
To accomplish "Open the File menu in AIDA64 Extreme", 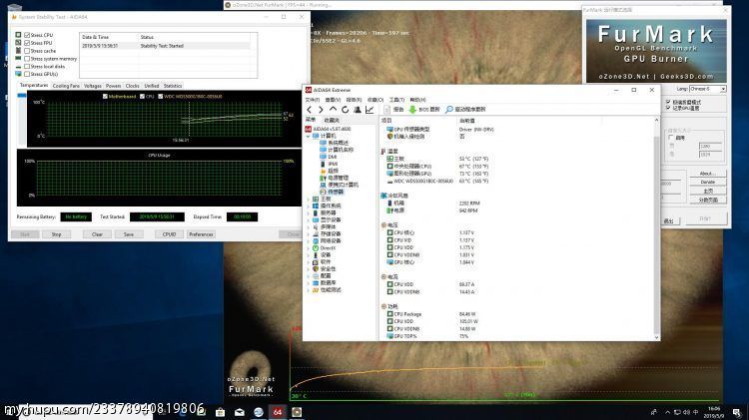I will point(312,100).
